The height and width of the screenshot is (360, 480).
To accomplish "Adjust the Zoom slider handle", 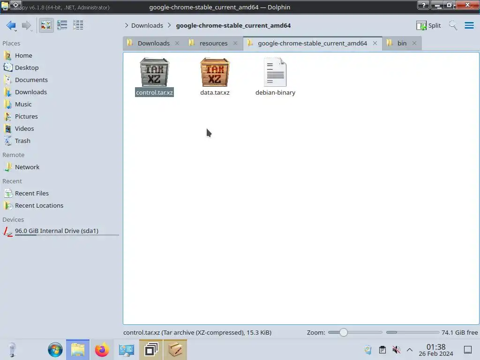I will [x=344, y=332].
